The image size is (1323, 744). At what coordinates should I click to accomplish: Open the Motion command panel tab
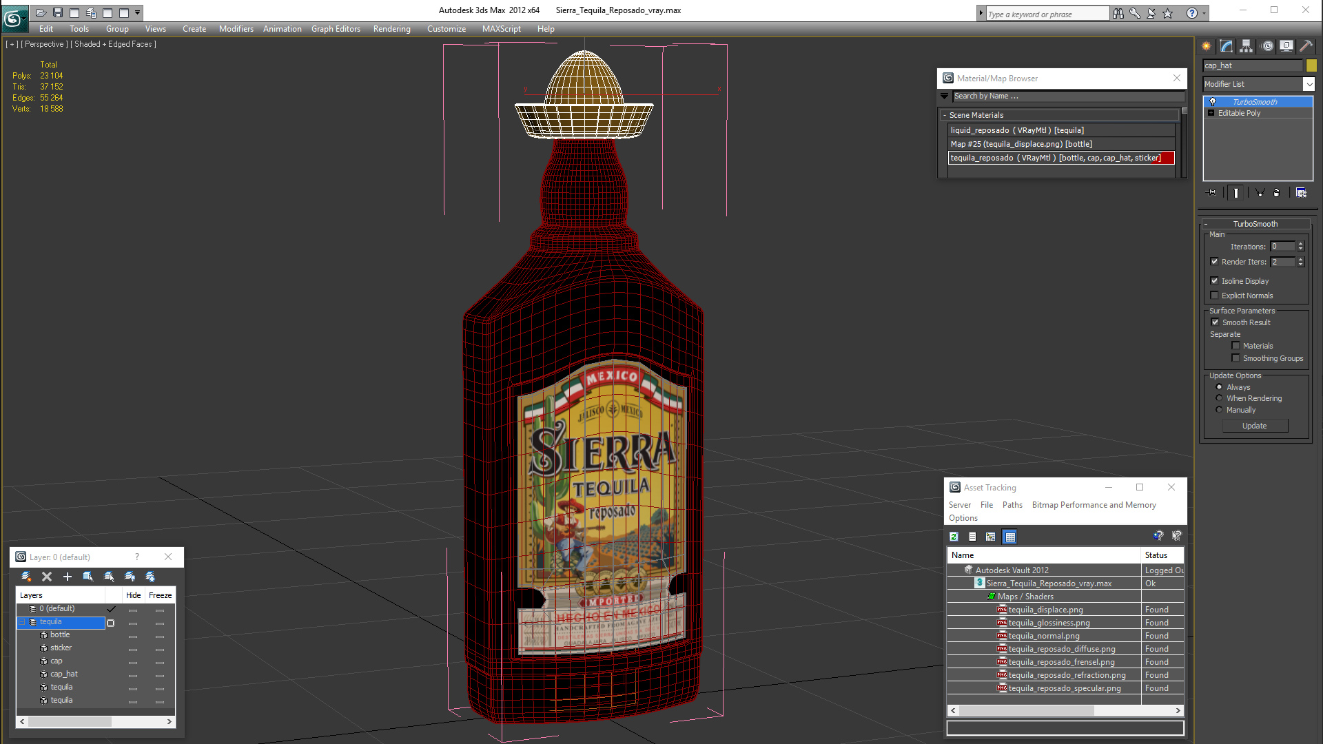click(1266, 46)
